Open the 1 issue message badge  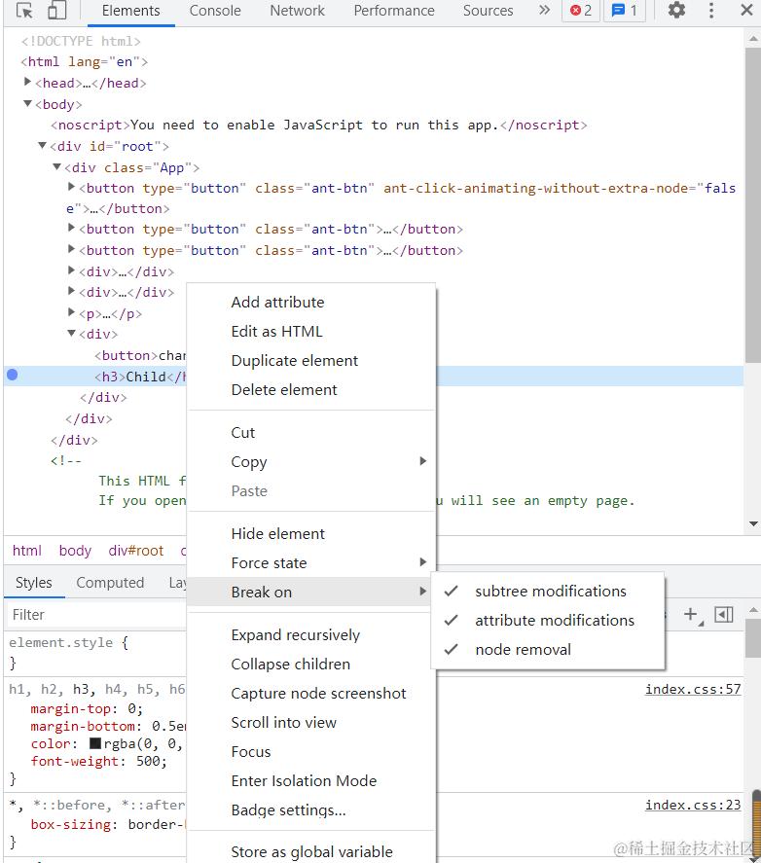[x=625, y=11]
